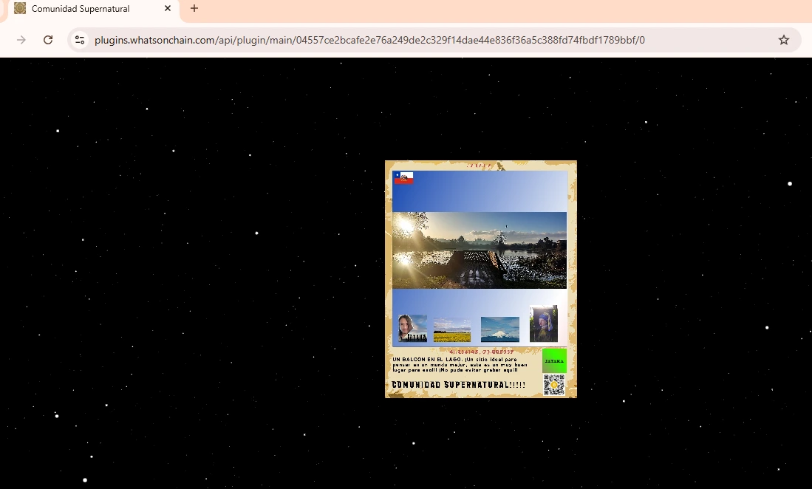Image resolution: width=812 pixels, height=489 pixels.
Task: Click the Chilean flag image
Action: point(403,179)
